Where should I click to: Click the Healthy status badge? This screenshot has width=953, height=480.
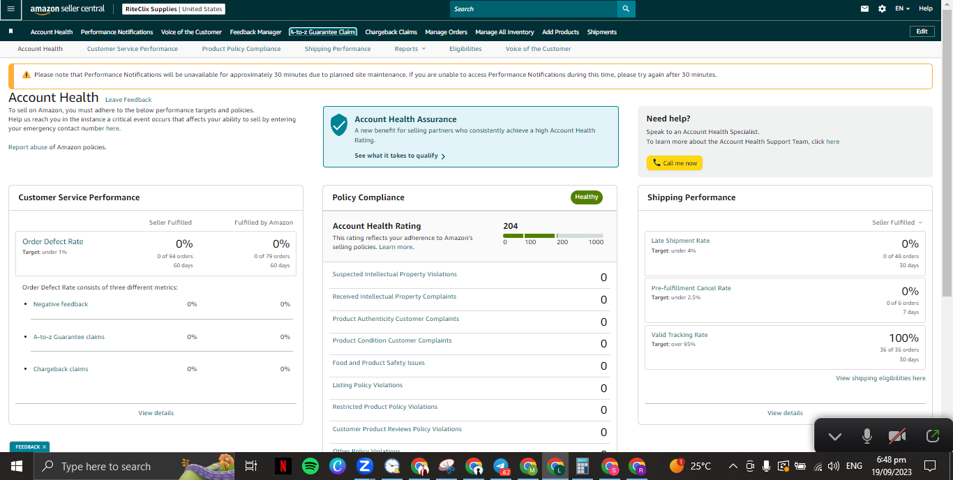pyautogui.click(x=587, y=197)
